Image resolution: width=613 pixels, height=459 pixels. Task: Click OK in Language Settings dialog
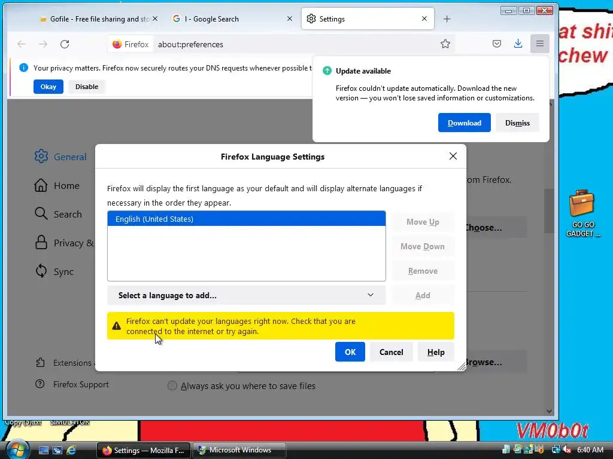350,351
